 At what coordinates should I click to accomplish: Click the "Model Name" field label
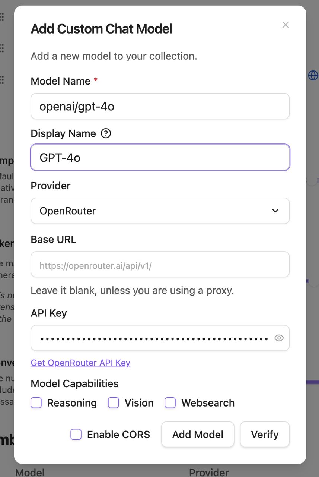[x=60, y=81]
